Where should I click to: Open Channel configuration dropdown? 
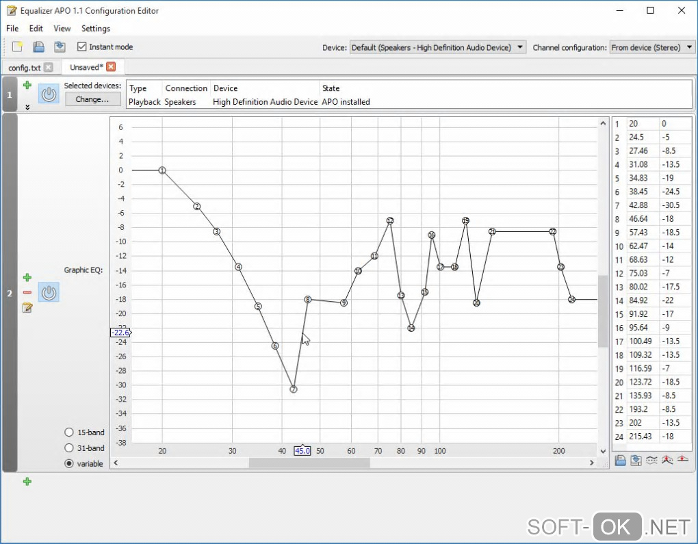651,47
